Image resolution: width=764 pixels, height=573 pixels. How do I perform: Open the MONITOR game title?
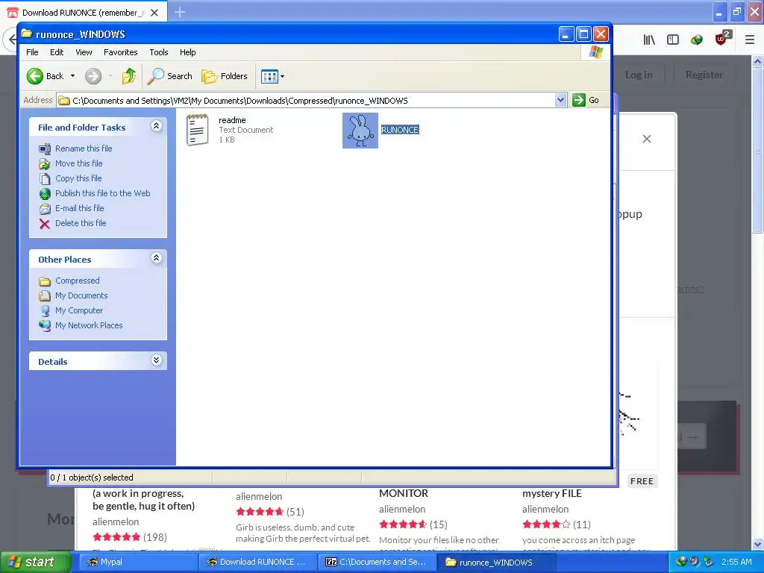404,493
